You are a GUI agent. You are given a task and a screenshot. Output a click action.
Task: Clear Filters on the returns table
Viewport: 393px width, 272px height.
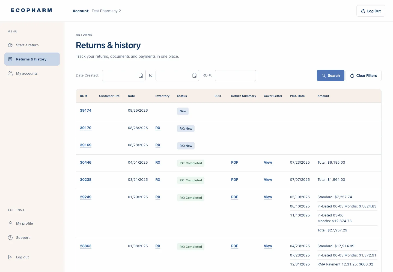[364, 75]
